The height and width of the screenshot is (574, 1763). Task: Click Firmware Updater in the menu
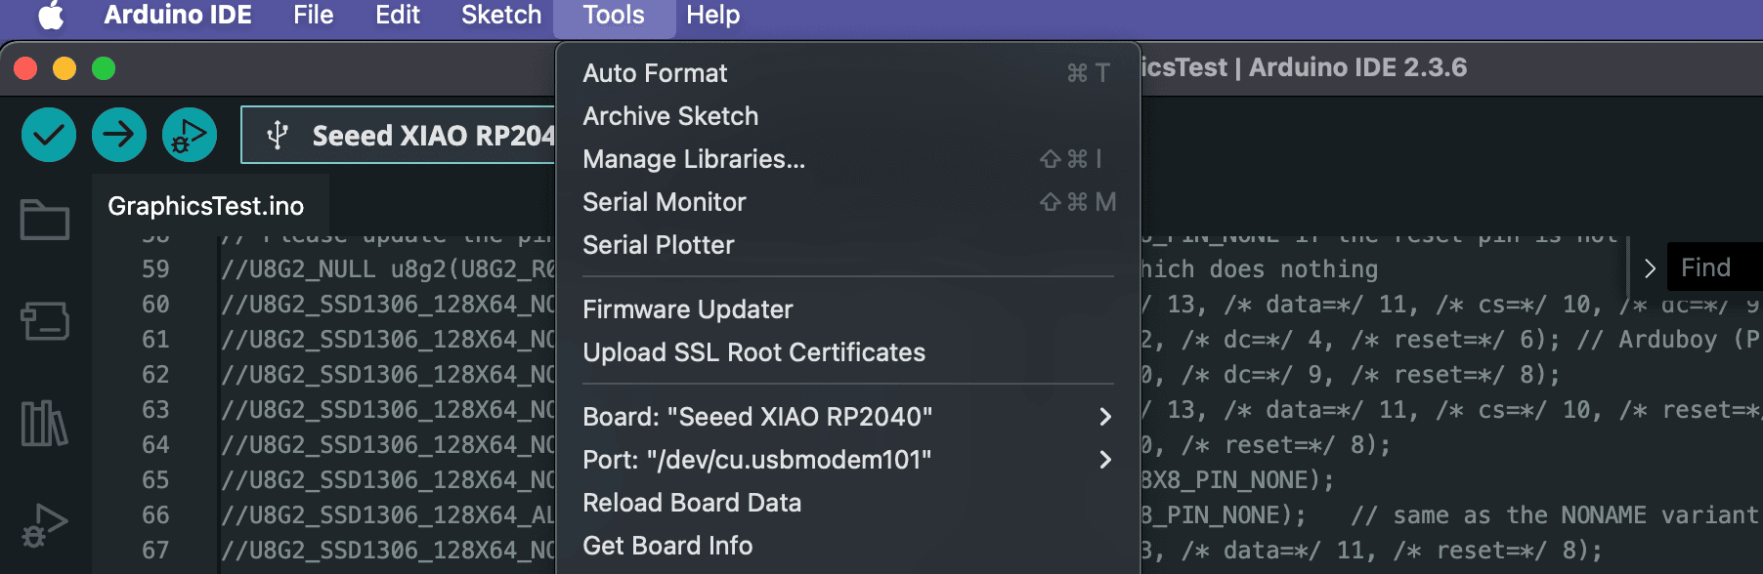687,309
